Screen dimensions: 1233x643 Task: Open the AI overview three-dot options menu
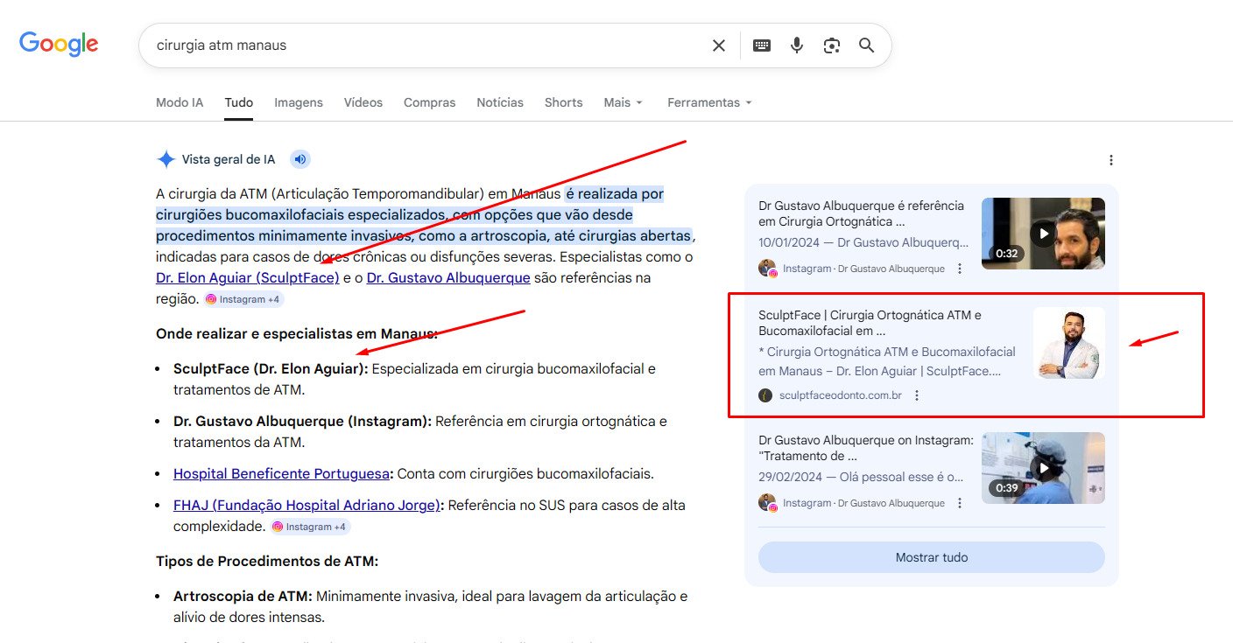click(x=1110, y=160)
